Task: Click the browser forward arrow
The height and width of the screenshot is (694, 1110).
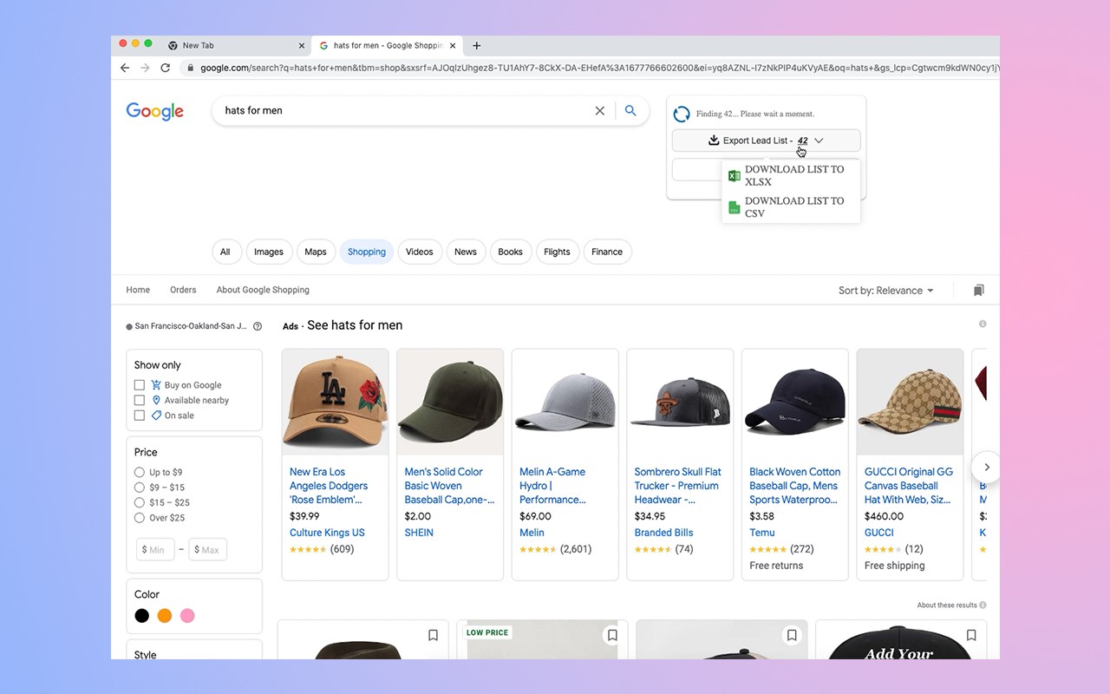Action: click(145, 68)
